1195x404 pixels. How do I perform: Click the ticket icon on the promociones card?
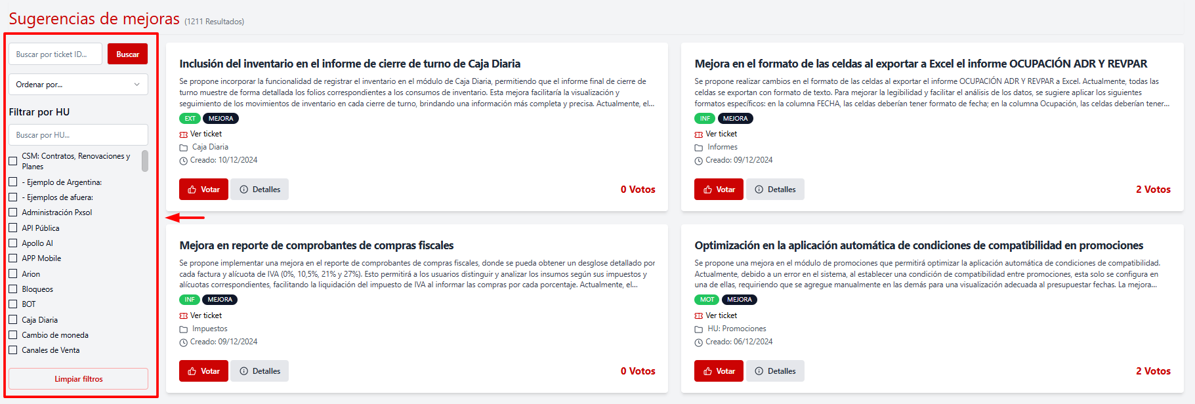(699, 316)
